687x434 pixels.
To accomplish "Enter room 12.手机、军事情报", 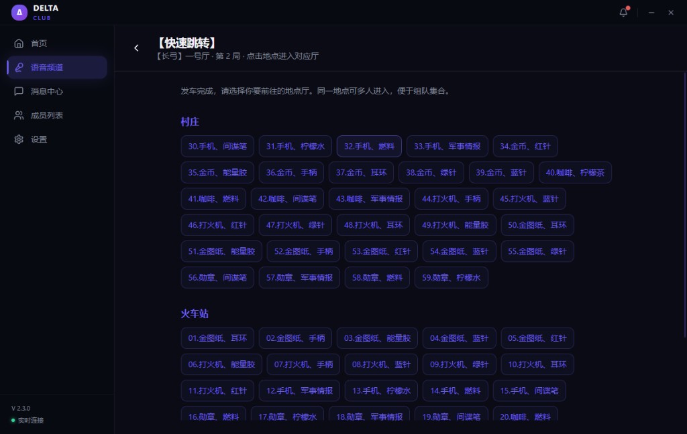I will tap(299, 390).
